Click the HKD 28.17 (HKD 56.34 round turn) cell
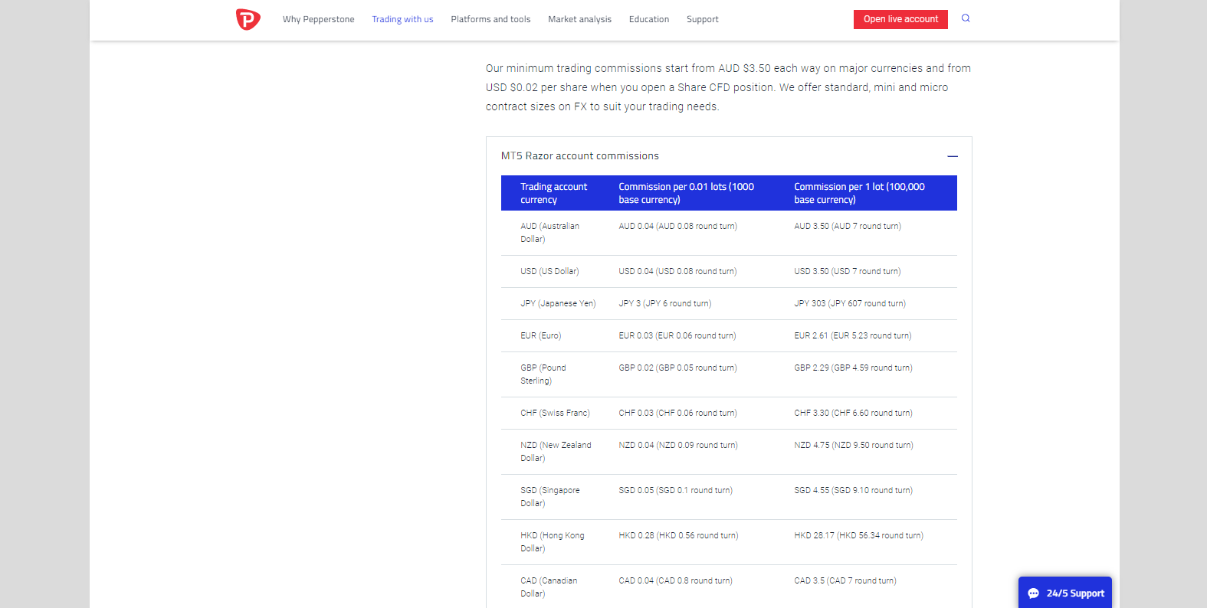 (858, 535)
